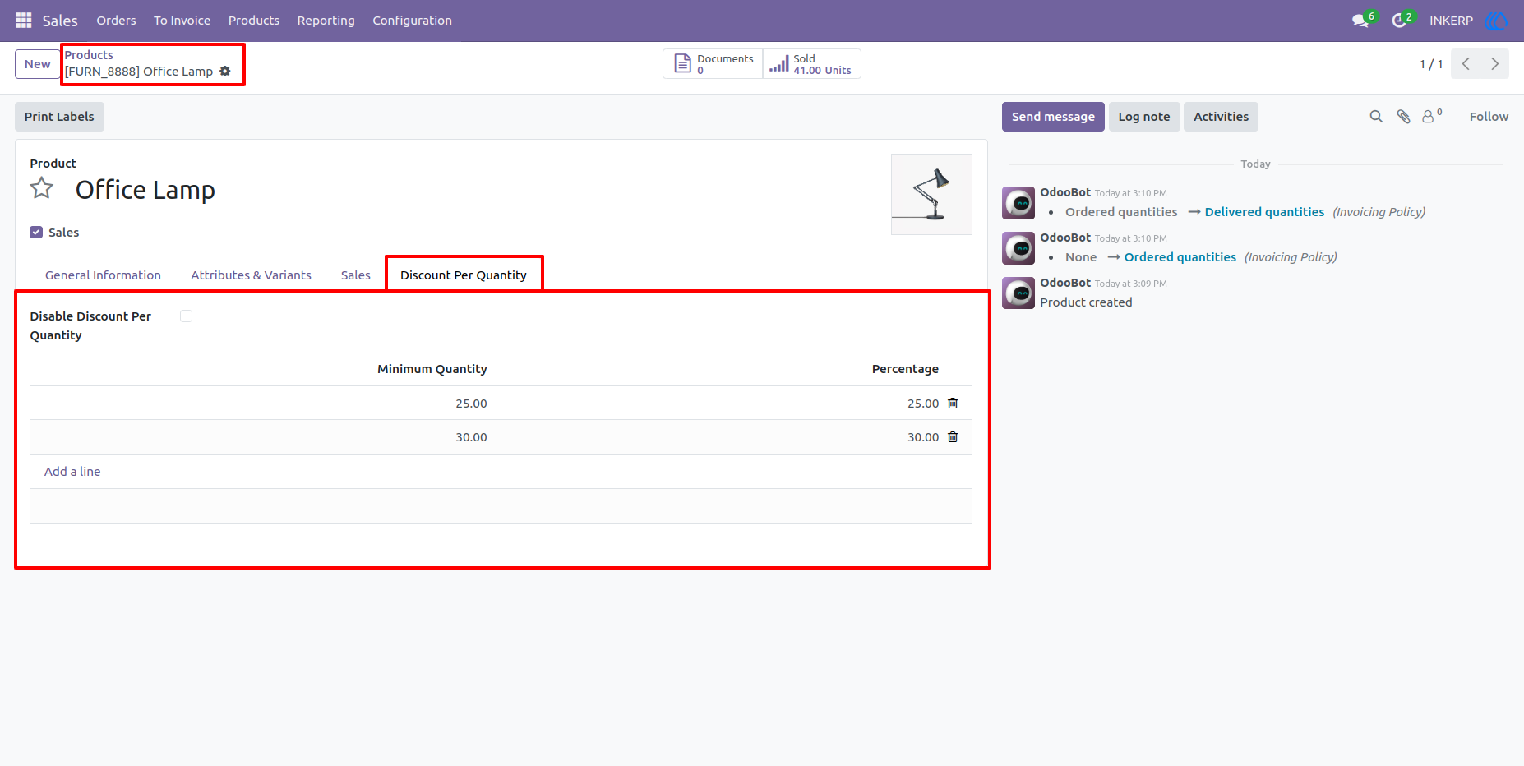Search messages with magnifier icon
This screenshot has height=766, width=1524.
point(1376,117)
